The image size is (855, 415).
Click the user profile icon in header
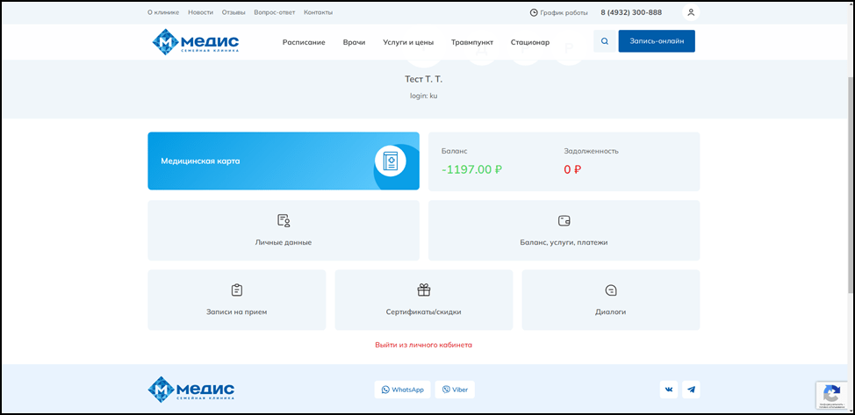tap(691, 12)
